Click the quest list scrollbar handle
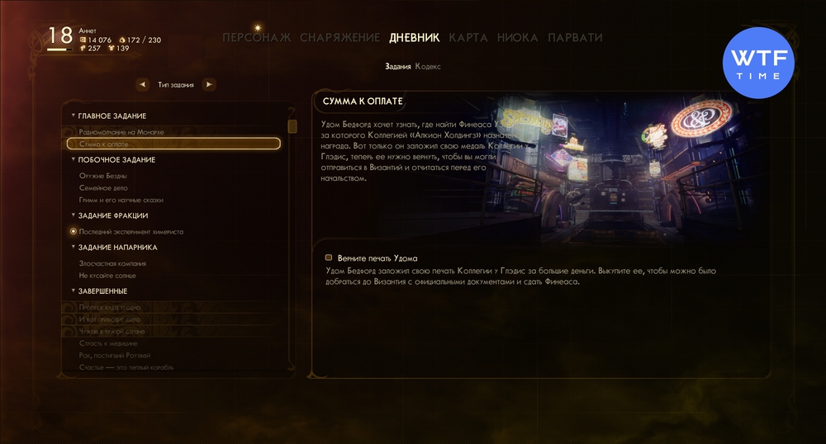This screenshot has height=444, width=826. coord(292,125)
